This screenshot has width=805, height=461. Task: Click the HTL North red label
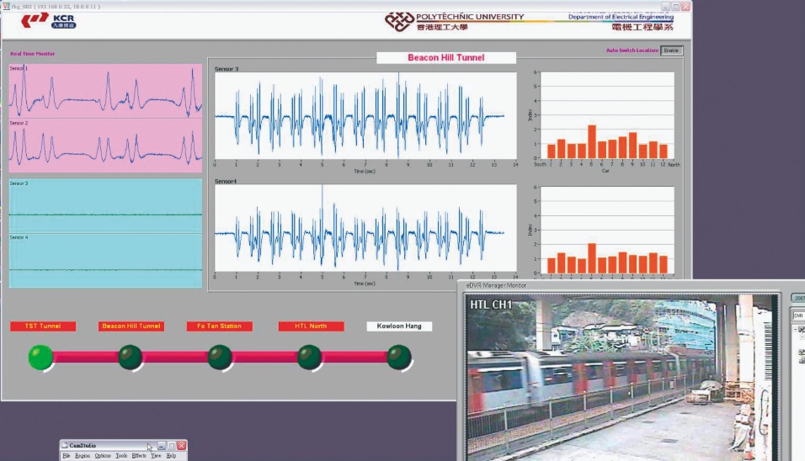311,326
